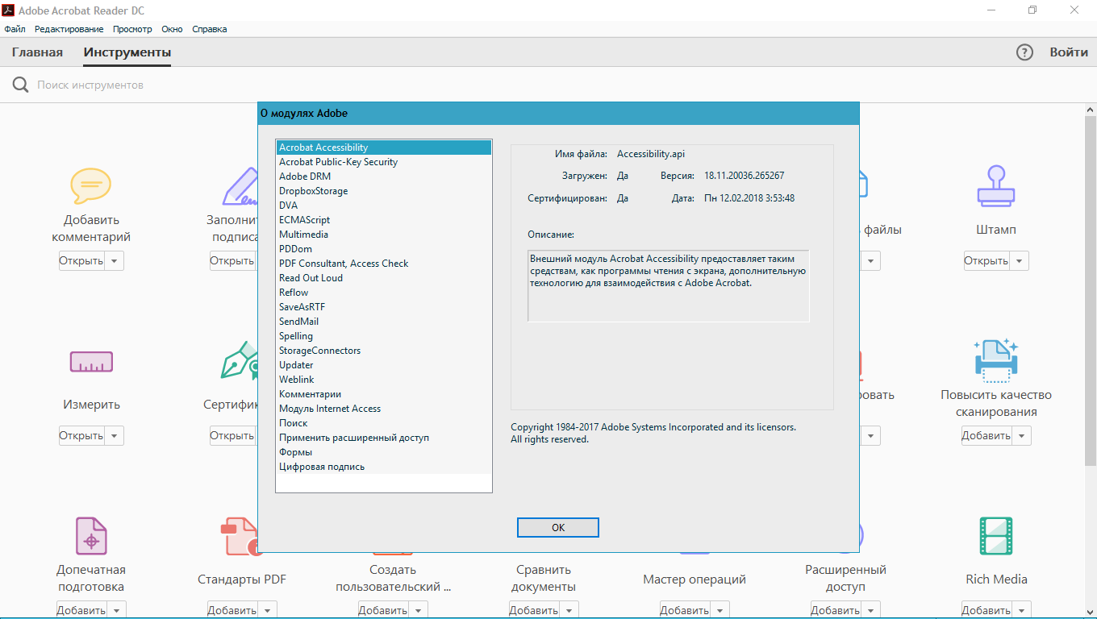Click Добавить under Допечатная подготовка

[82, 610]
